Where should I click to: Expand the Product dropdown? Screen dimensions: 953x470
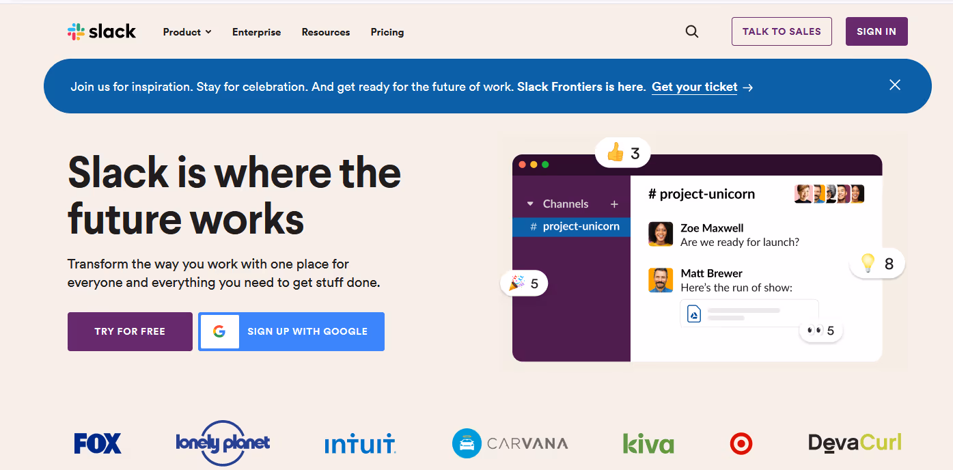[187, 31]
